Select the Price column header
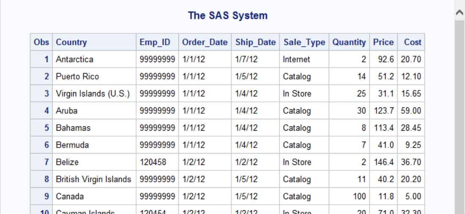 tap(383, 42)
